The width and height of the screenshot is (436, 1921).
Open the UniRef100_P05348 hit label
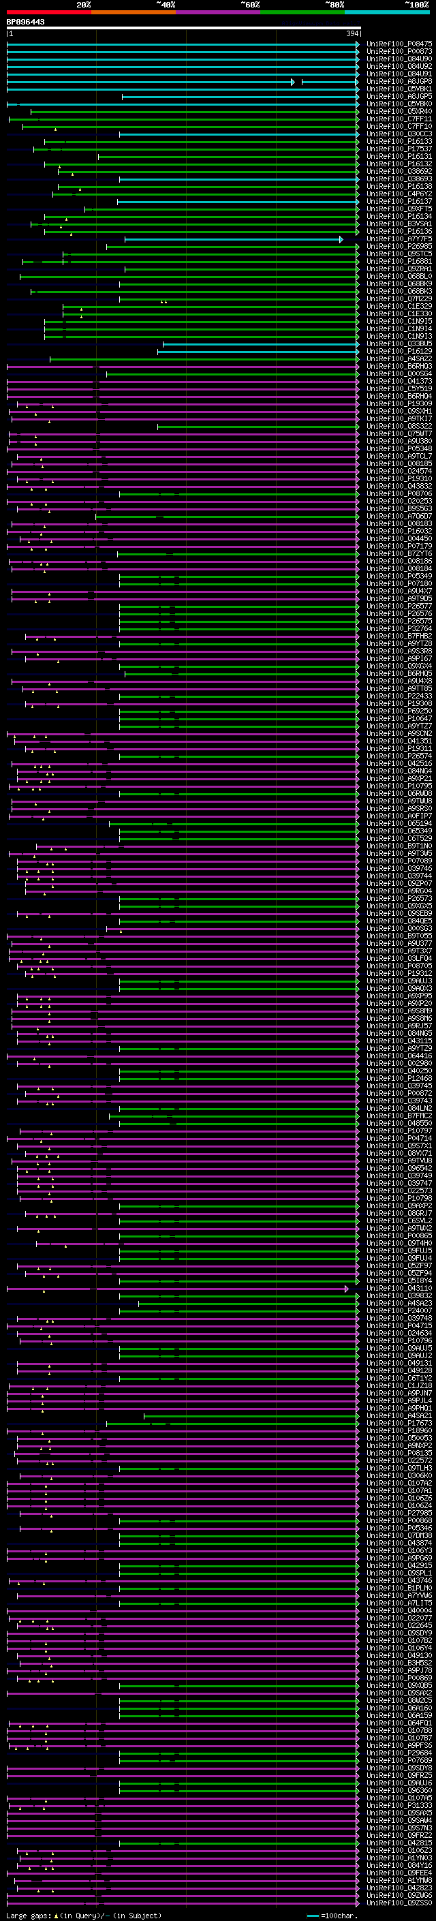(x=399, y=449)
